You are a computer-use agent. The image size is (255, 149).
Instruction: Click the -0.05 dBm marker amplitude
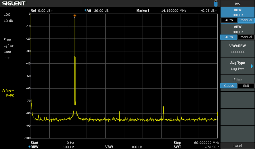[209, 10]
